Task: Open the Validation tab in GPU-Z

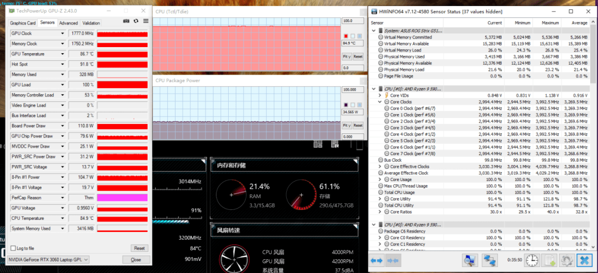Action: [91, 23]
